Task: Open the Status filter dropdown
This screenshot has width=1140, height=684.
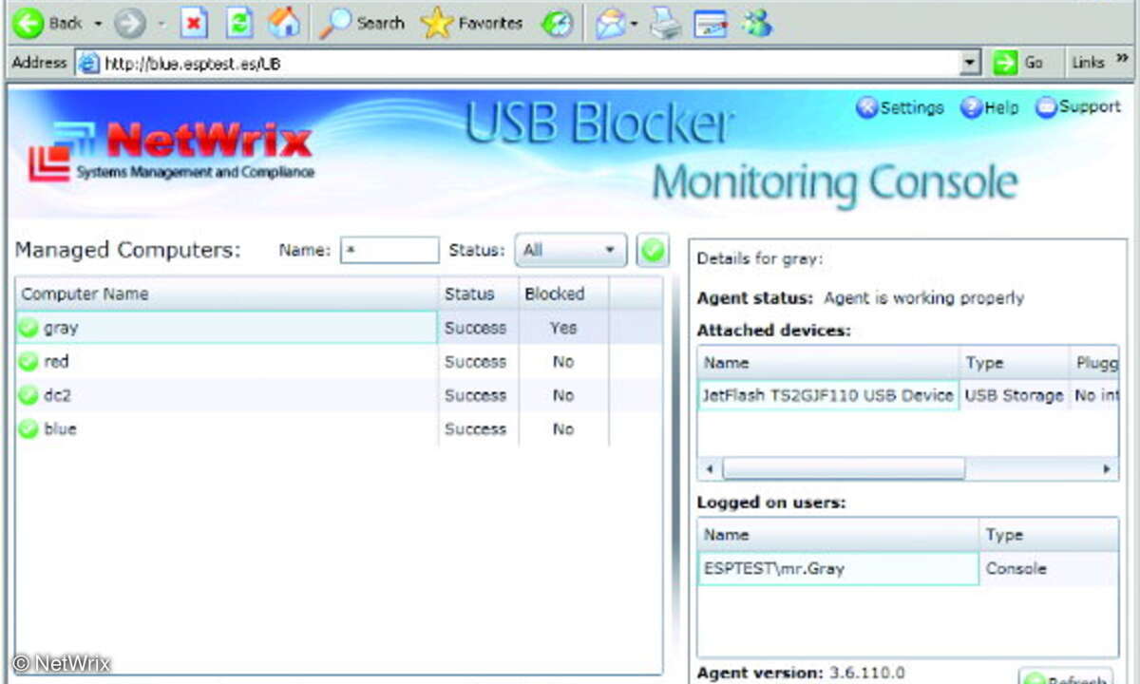Action: (x=571, y=250)
